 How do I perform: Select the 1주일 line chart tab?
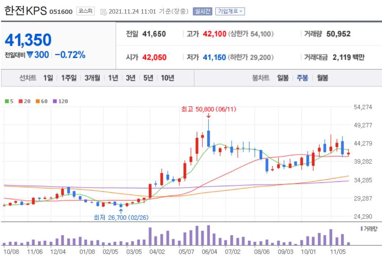69,78
